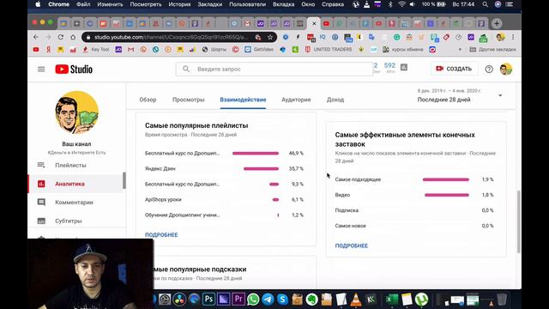Screen dimensions: 549x309
Task: Switch to the Доход tab
Action: tap(335, 100)
